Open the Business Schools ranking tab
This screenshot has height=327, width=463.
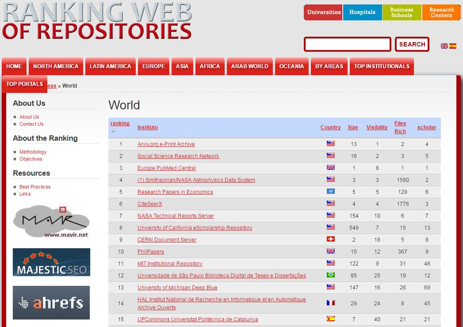402,12
